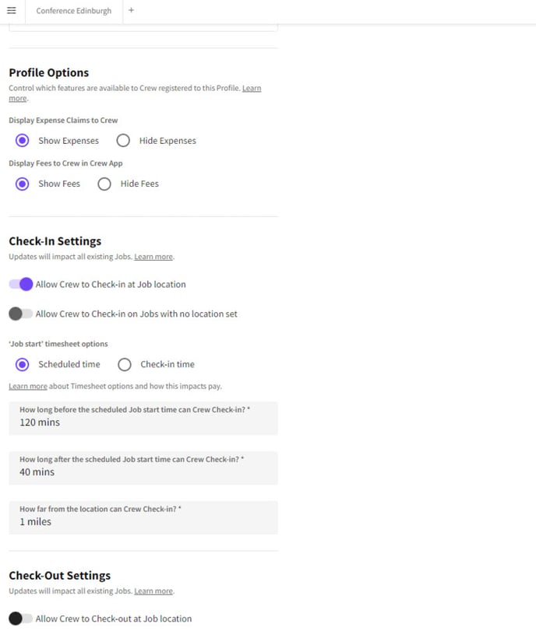
Task: Open the hamburger menu icon
Action: pos(12,11)
